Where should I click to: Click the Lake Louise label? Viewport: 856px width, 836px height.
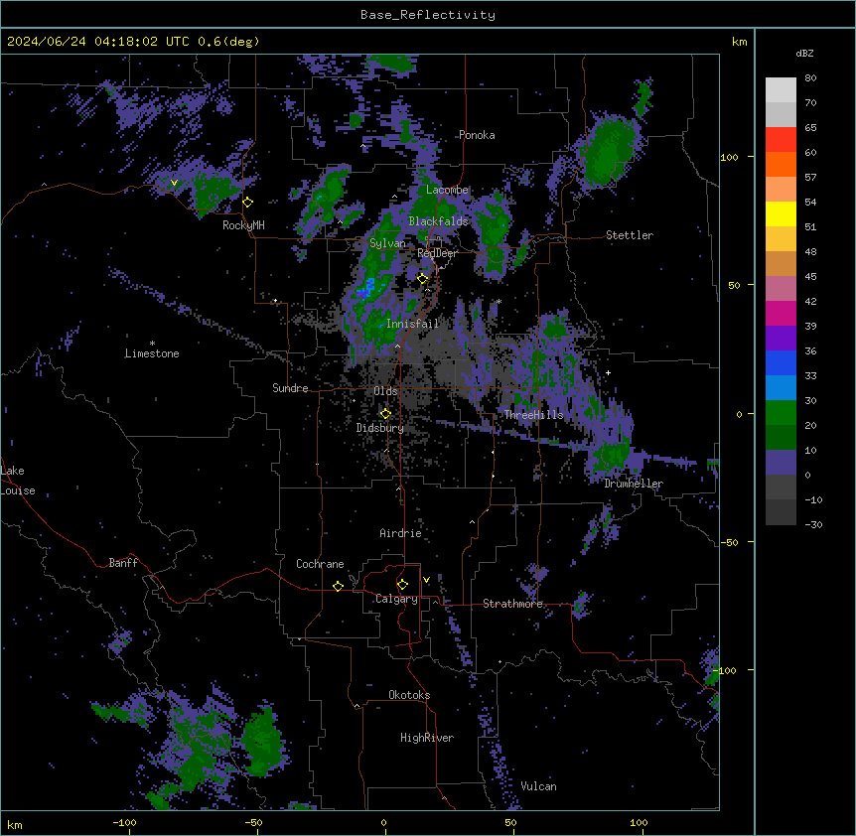pyautogui.click(x=18, y=481)
